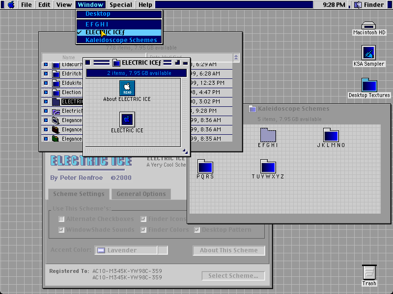Click the 9:28 PM menu bar clock

pos(334,5)
